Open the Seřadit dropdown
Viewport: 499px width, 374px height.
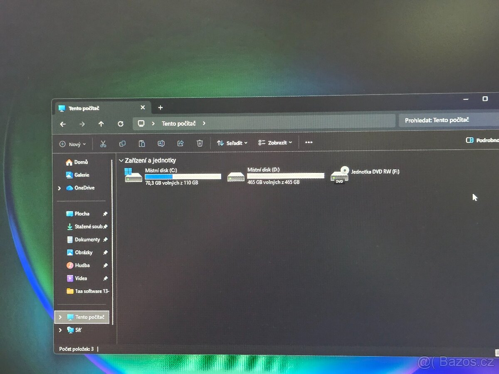pyautogui.click(x=232, y=143)
